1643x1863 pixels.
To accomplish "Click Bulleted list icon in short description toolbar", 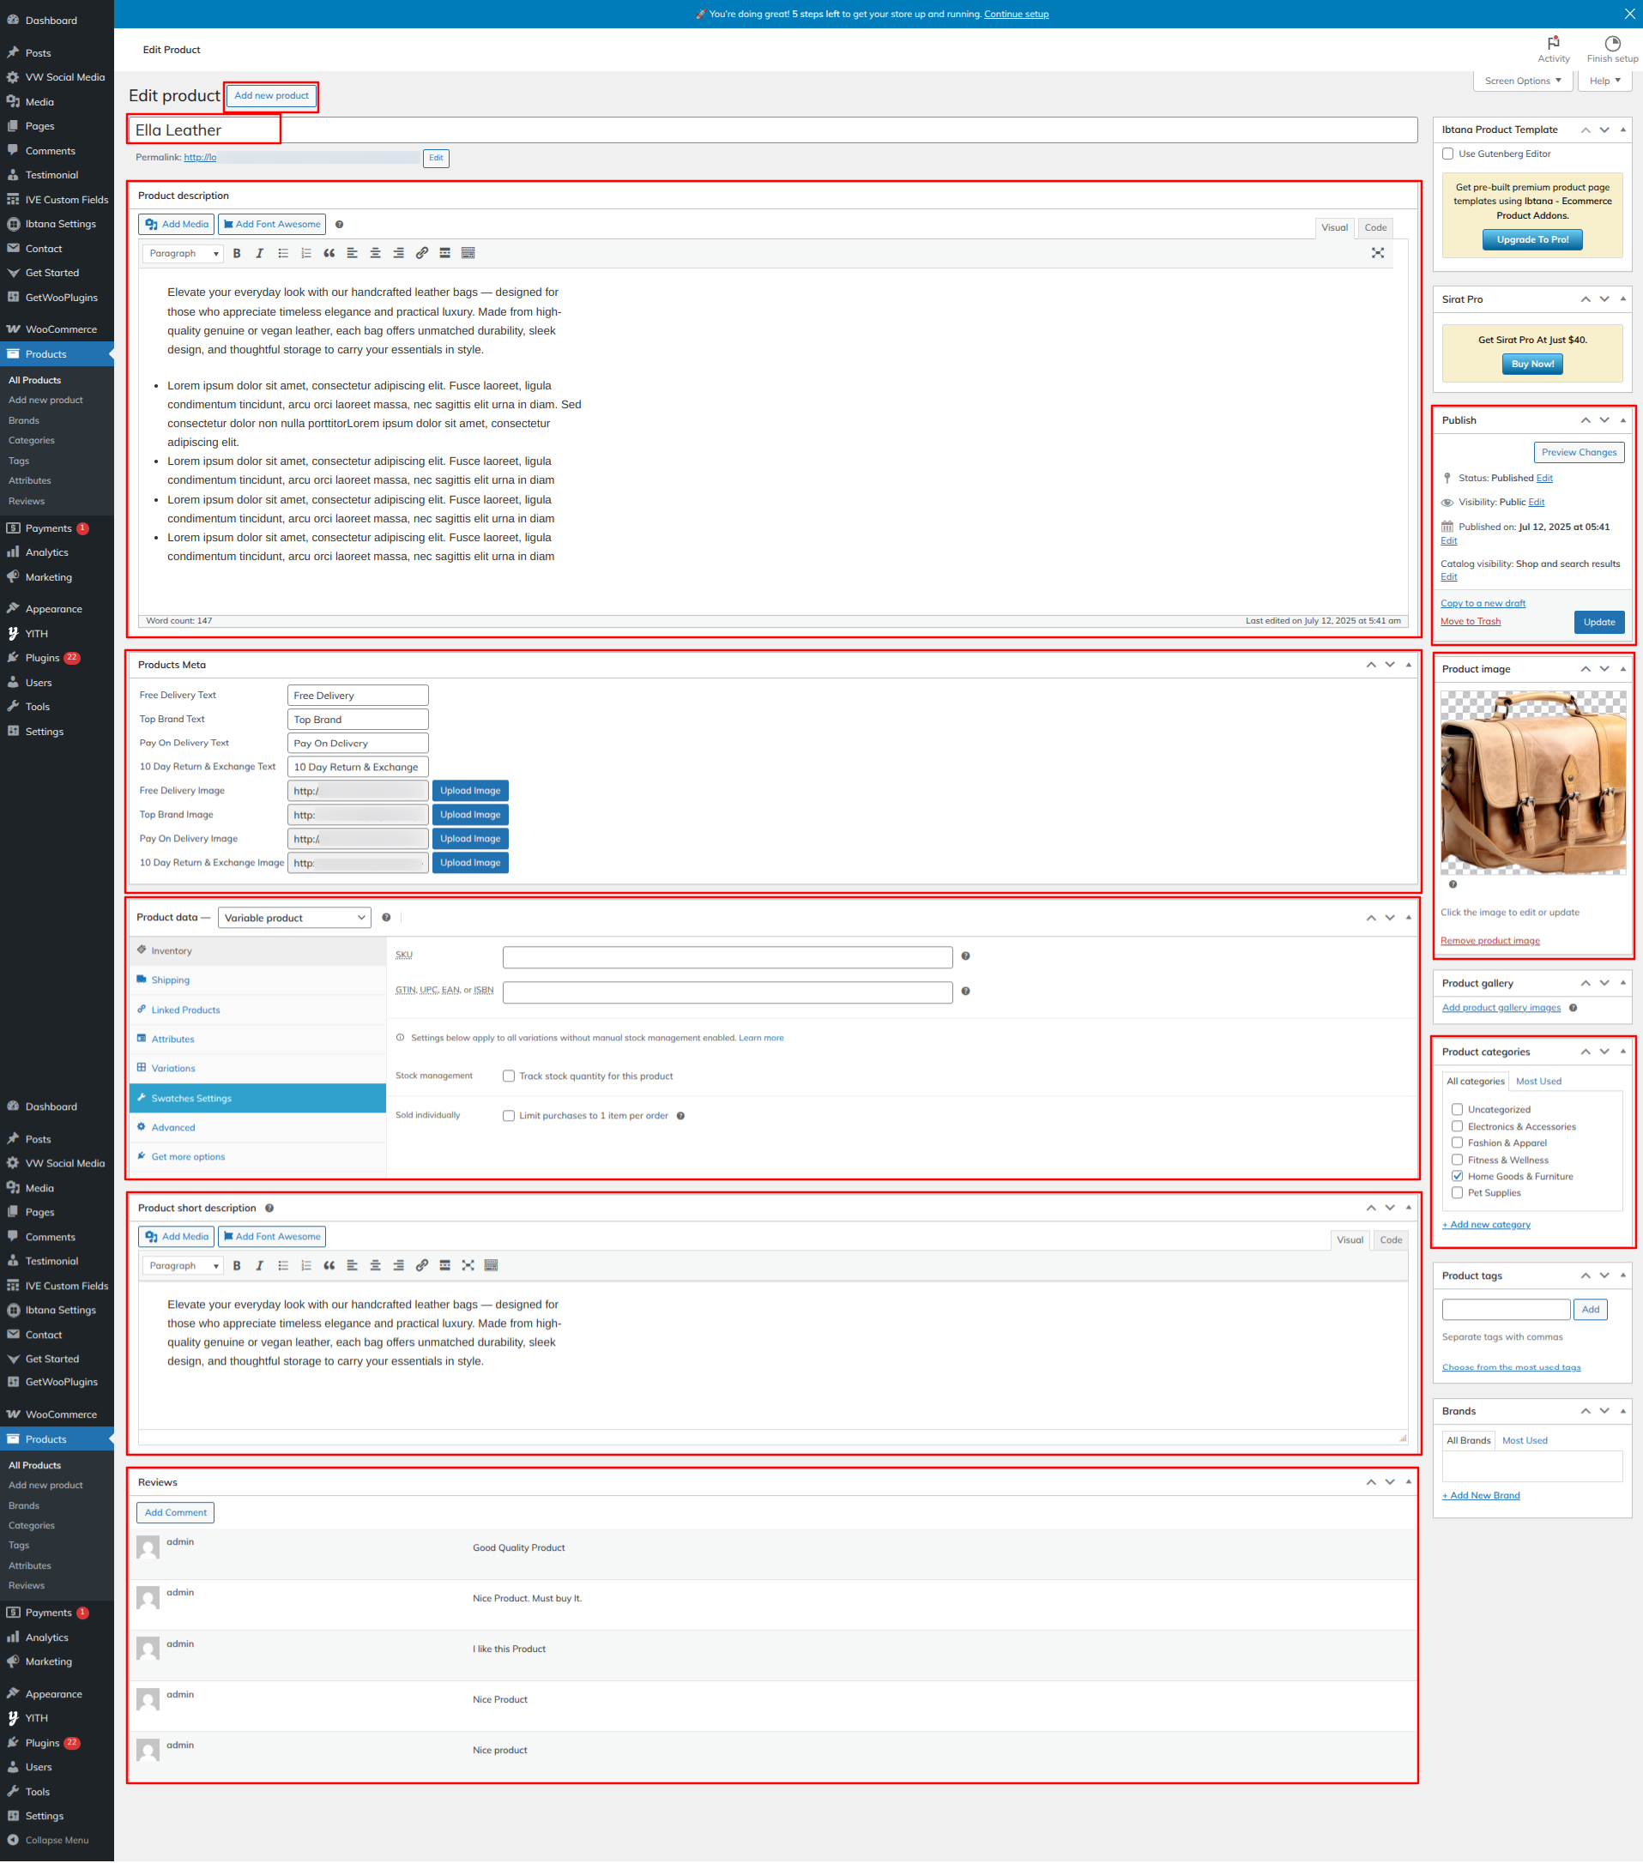I will (284, 1265).
